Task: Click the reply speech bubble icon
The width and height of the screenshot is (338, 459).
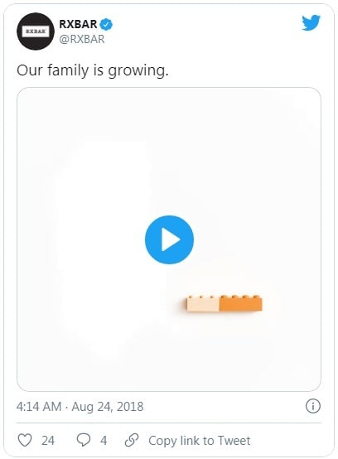Action: (x=84, y=440)
